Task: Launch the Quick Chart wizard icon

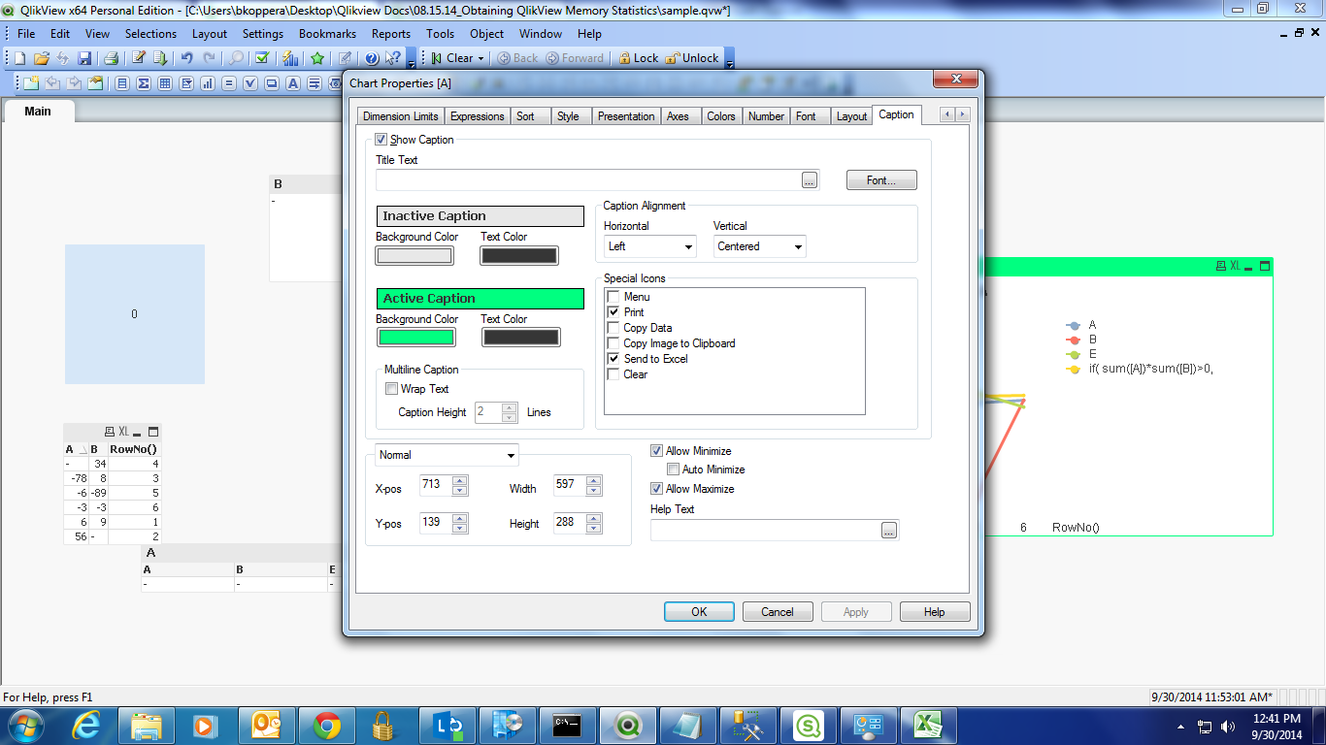Action: click(x=290, y=58)
